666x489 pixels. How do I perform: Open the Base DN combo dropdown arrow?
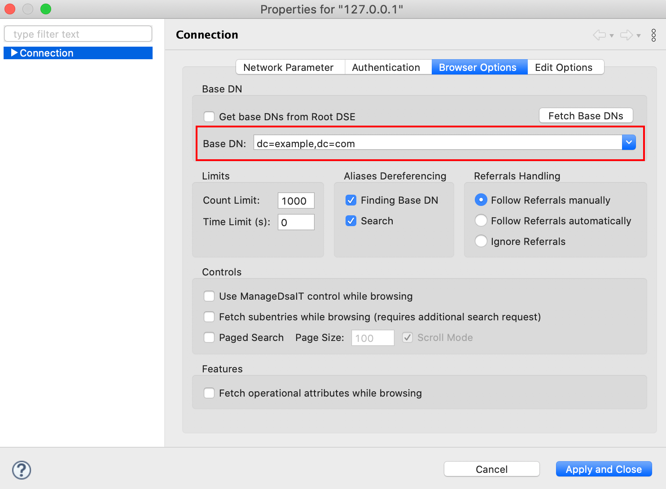pos(629,143)
